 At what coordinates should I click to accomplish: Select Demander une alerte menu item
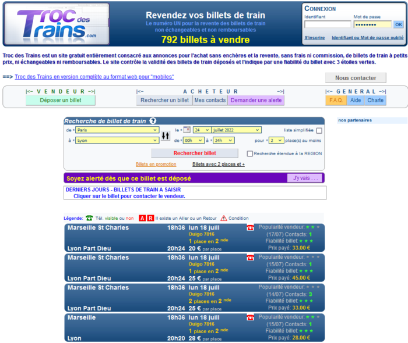tap(256, 100)
